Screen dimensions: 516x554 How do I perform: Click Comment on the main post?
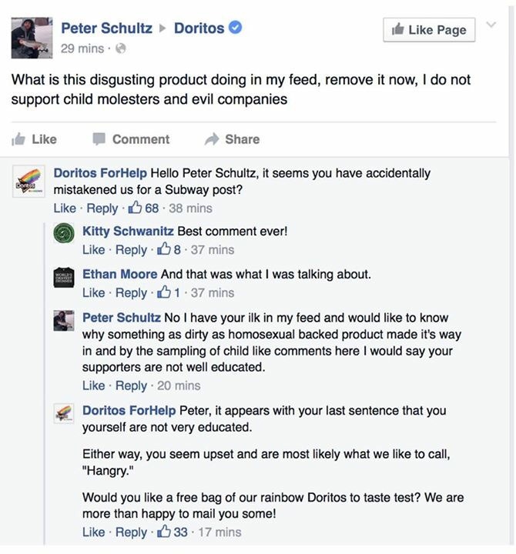[x=131, y=139]
